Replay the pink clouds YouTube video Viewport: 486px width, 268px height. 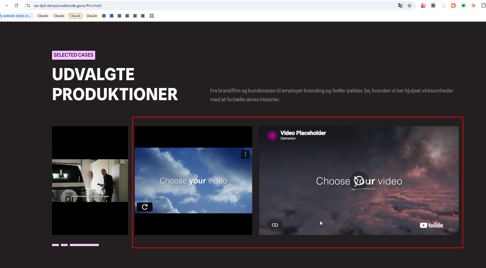pos(359,180)
